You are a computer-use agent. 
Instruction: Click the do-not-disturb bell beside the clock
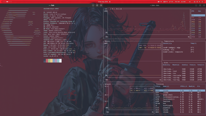(x=110, y=2)
